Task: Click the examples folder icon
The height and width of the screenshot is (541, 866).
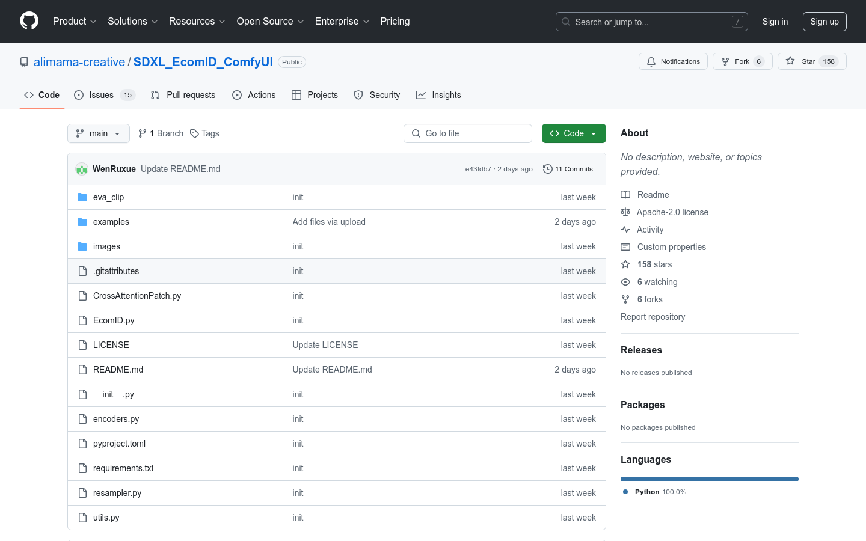Action: click(x=82, y=222)
